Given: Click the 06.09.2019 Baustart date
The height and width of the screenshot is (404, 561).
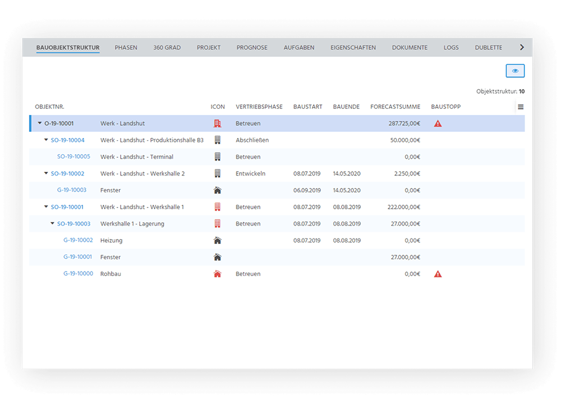Looking at the screenshot, I should click(x=307, y=190).
